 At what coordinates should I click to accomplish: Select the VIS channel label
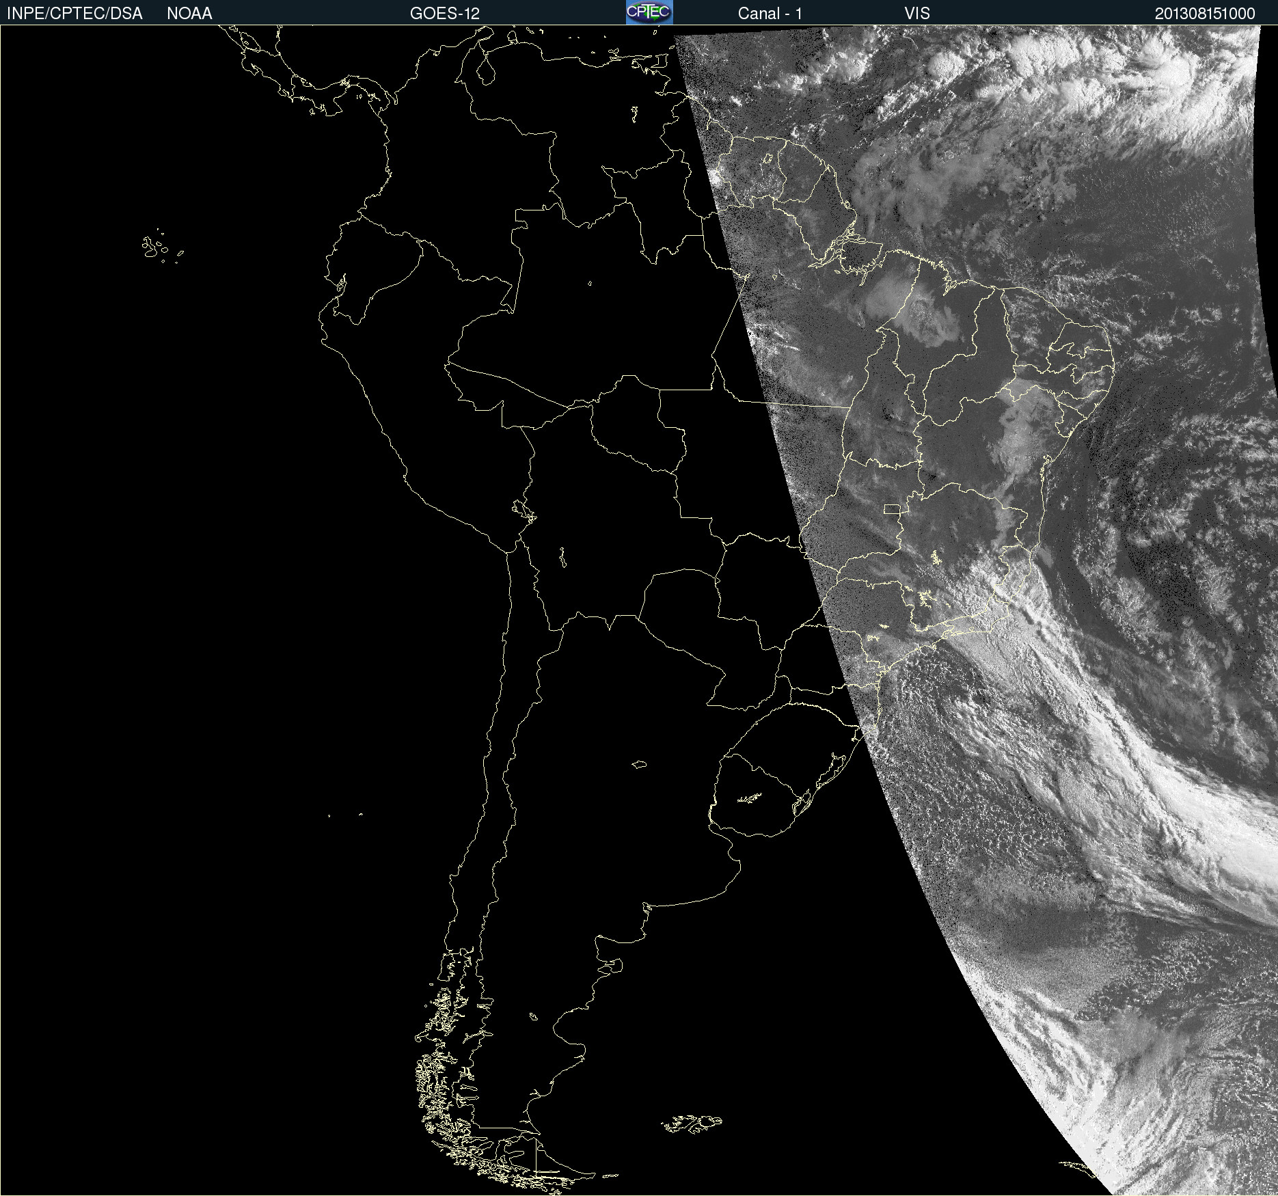[917, 14]
